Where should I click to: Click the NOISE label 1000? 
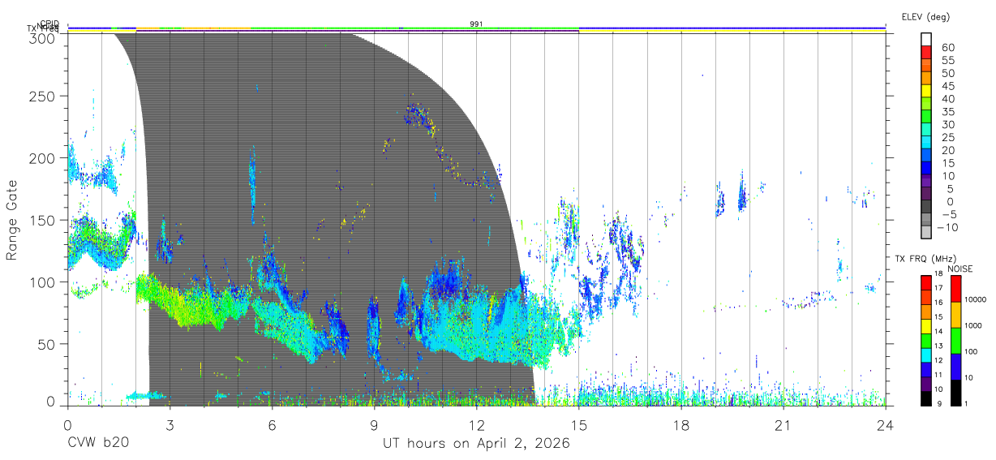tap(972, 325)
